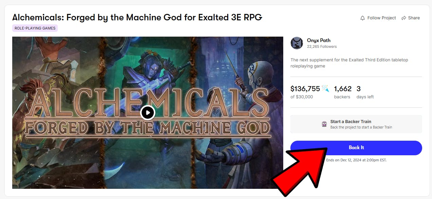This screenshot has height=199, width=432.
Task: Click the blue Back It button
Action: click(x=356, y=148)
